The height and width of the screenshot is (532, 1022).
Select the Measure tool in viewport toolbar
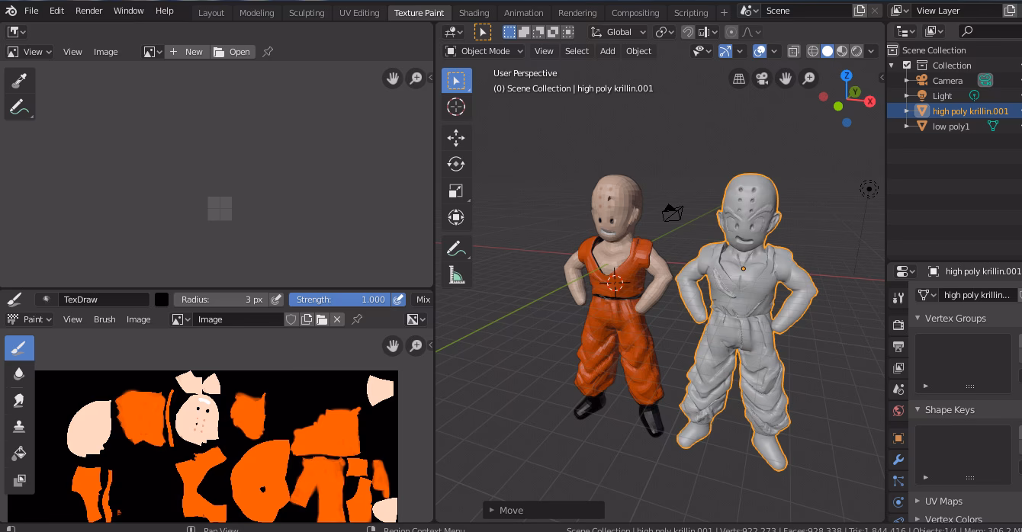coord(456,275)
